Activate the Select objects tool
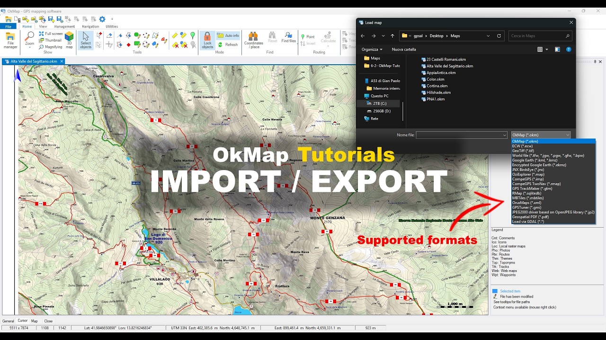This screenshot has height=340, width=606. [x=86, y=40]
